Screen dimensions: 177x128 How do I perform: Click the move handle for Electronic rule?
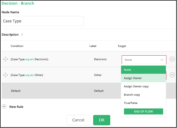(5, 59)
